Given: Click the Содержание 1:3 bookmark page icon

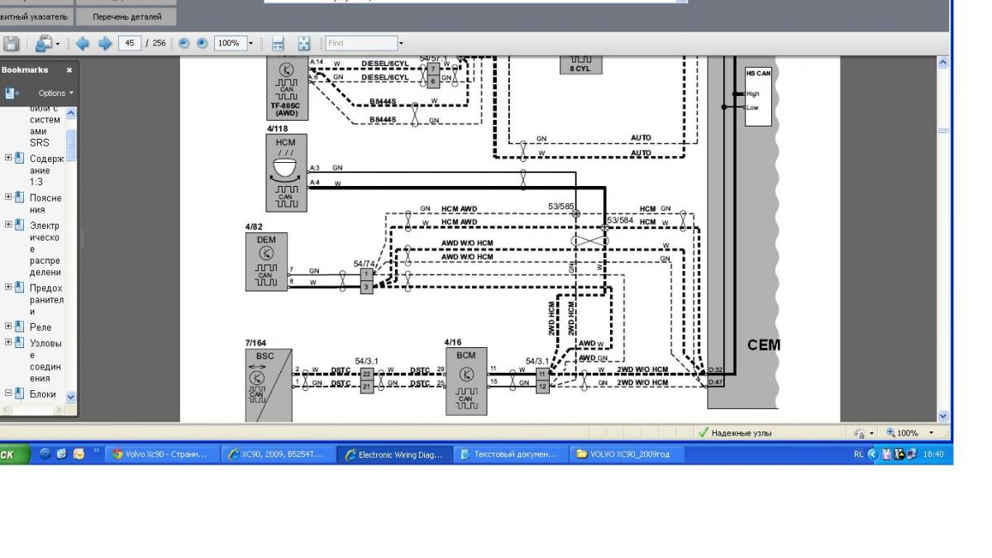Looking at the screenshot, I should 20,158.
